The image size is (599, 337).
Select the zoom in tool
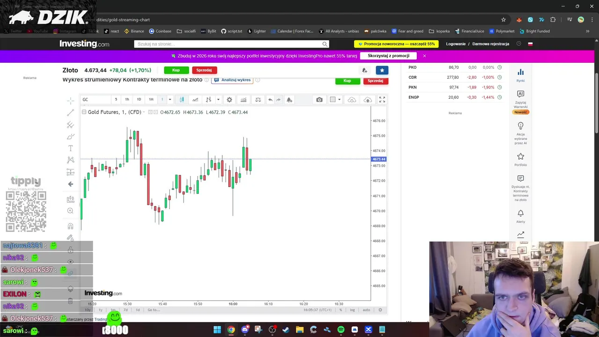click(x=71, y=211)
